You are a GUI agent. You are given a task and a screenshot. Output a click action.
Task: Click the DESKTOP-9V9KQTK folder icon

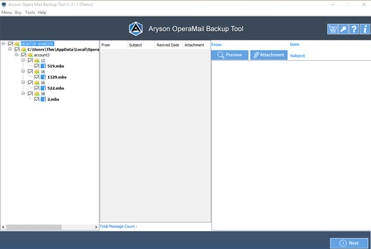click(17, 44)
